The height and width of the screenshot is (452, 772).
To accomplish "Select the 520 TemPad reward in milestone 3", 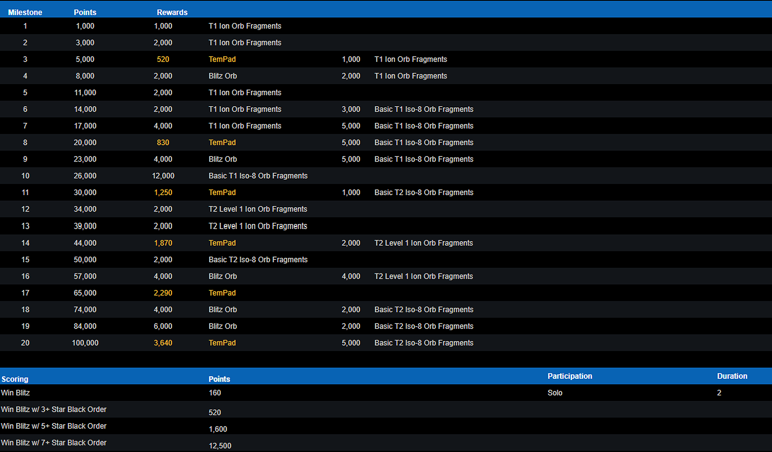I will (x=163, y=59).
